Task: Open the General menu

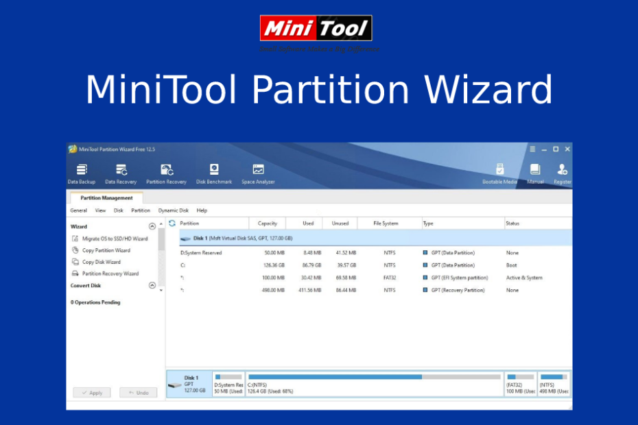Action: (78, 210)
